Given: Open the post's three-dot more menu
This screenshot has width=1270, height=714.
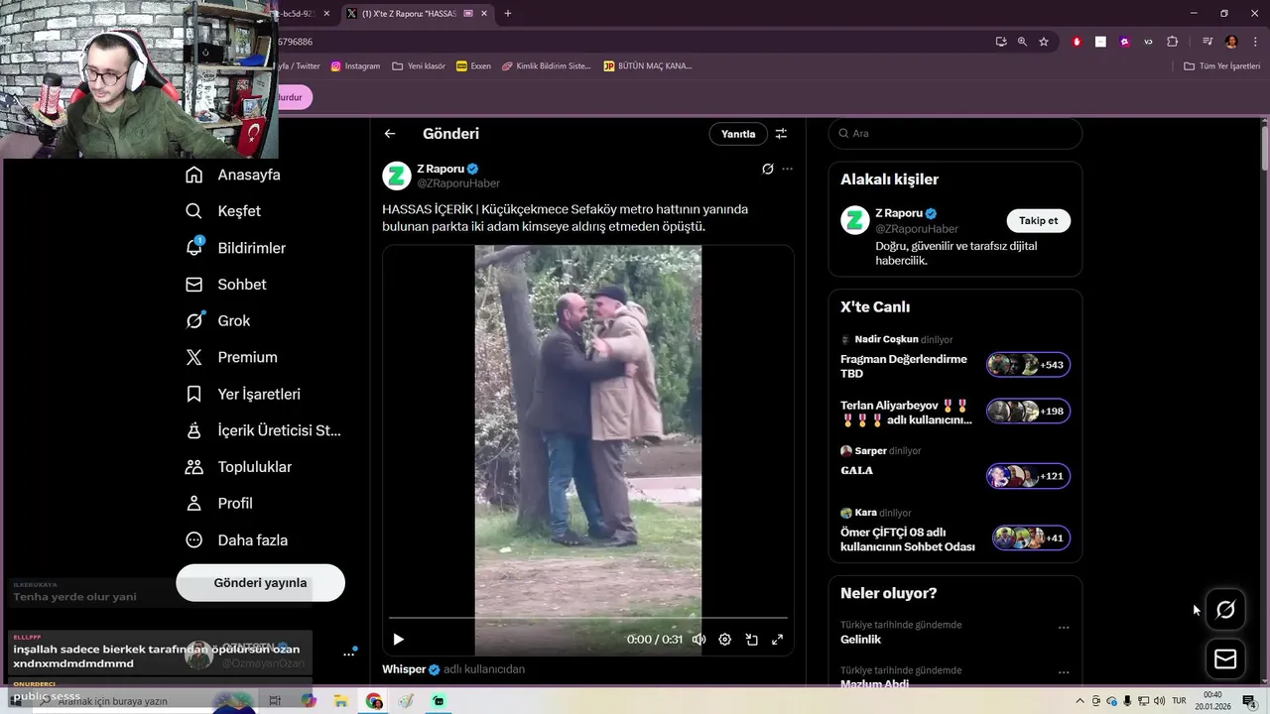Looking at the screenshot, I should (787, 169).
